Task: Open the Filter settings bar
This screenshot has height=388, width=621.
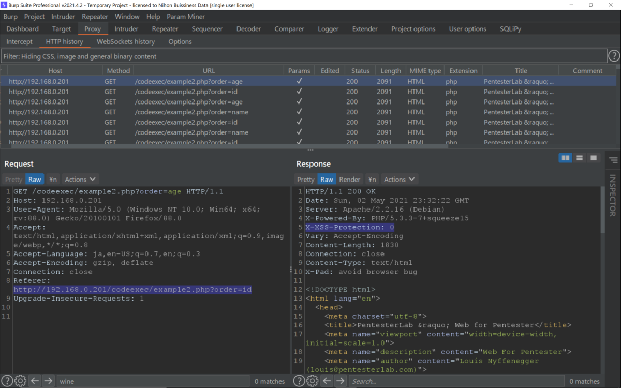Action: click(x=304, y=56)
